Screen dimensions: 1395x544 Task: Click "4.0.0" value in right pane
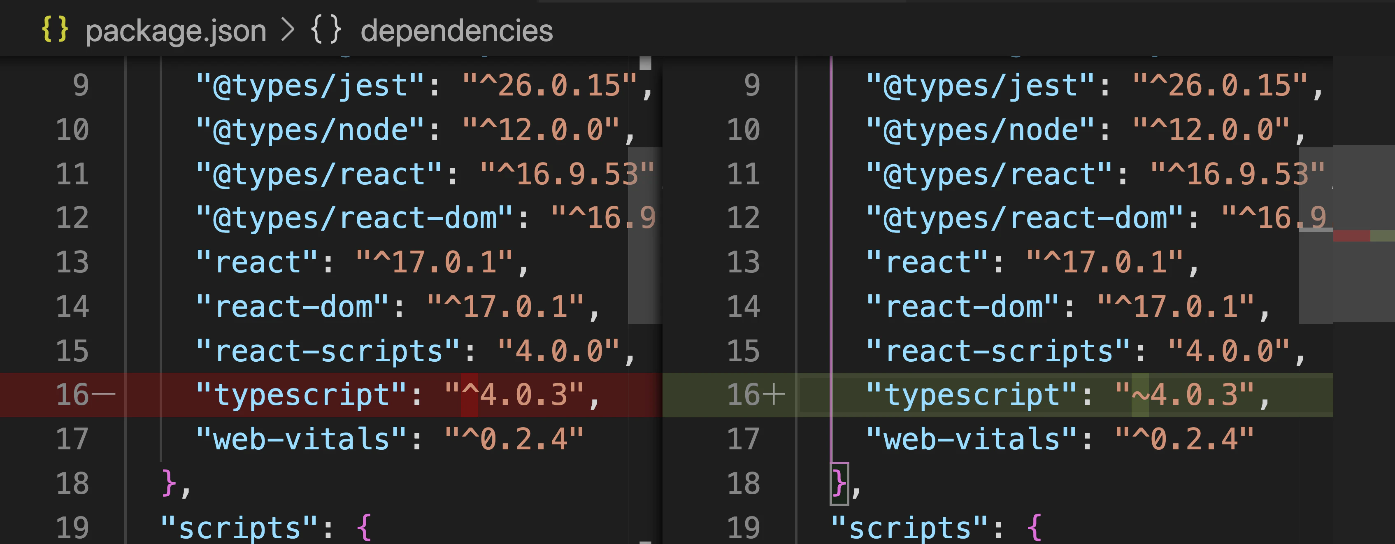[x=1229, y=351]
